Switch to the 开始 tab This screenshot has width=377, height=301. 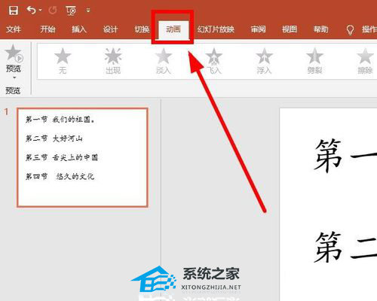pyautogui.click(x=48, y=29)
